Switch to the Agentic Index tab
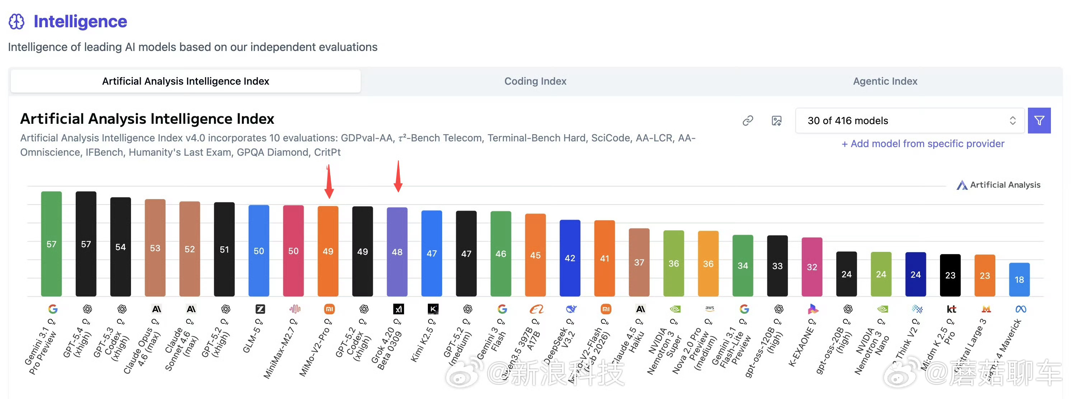 pos(885,81)
